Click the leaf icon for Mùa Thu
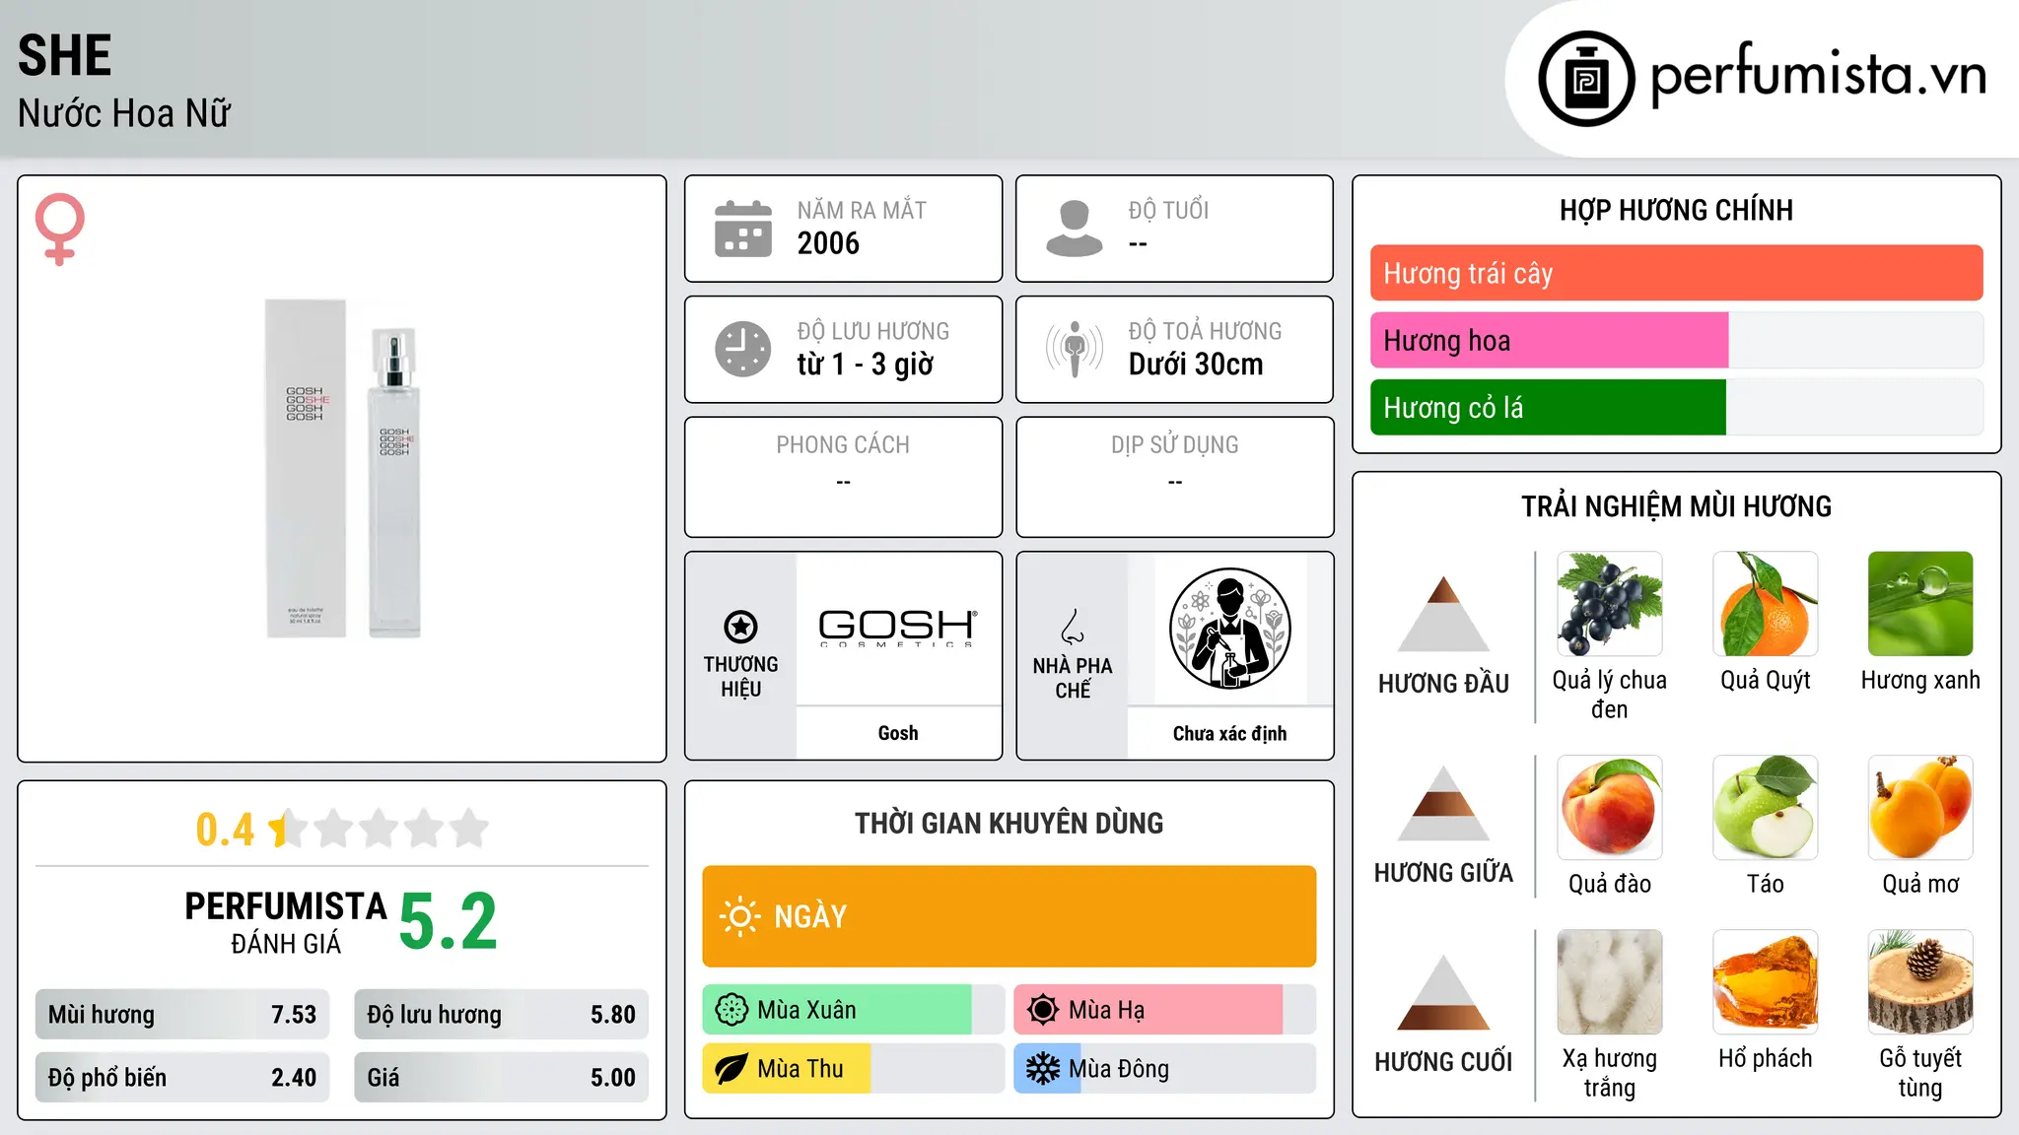This screenshot has height=1135, width=2019. (x=731, y=1069)
